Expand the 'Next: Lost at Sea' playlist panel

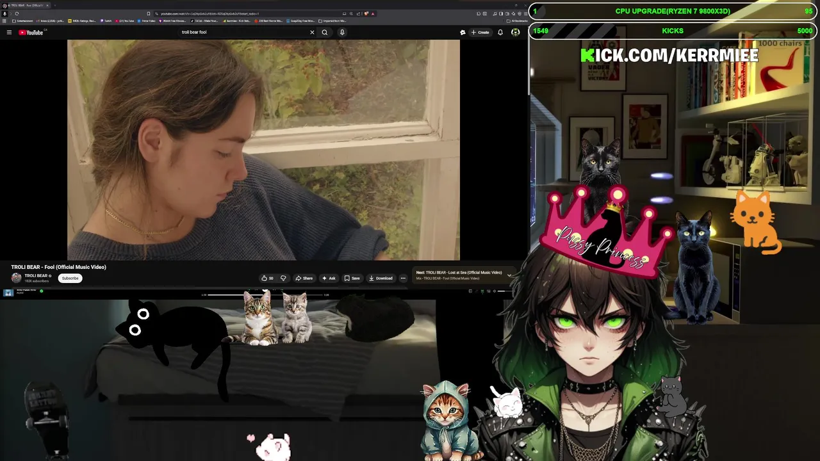[509, 275]
